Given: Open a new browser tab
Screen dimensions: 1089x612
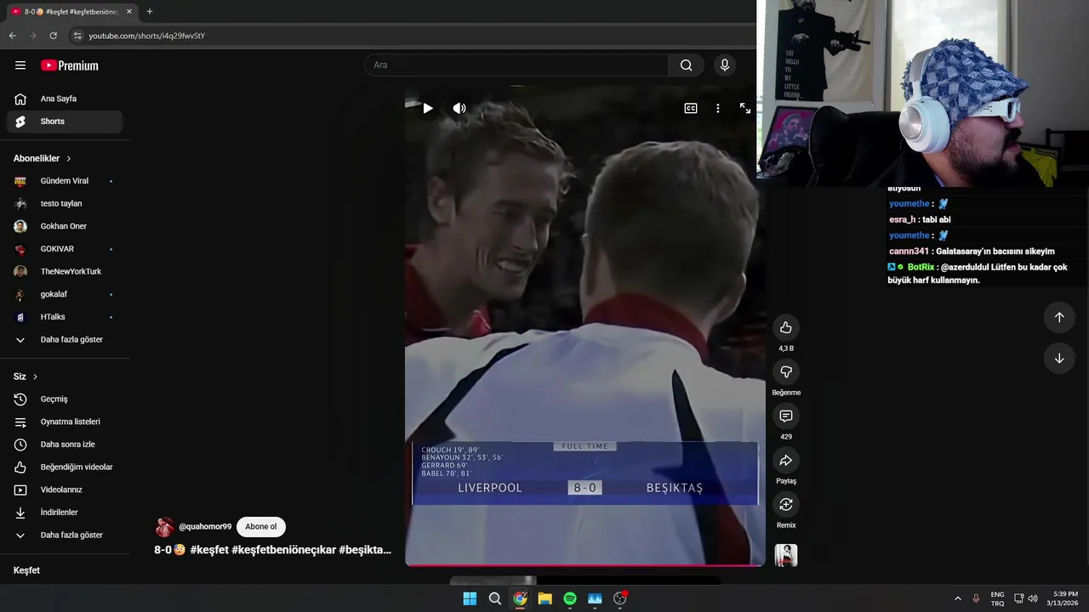Looking at the screenshot, I should point(149,12).
